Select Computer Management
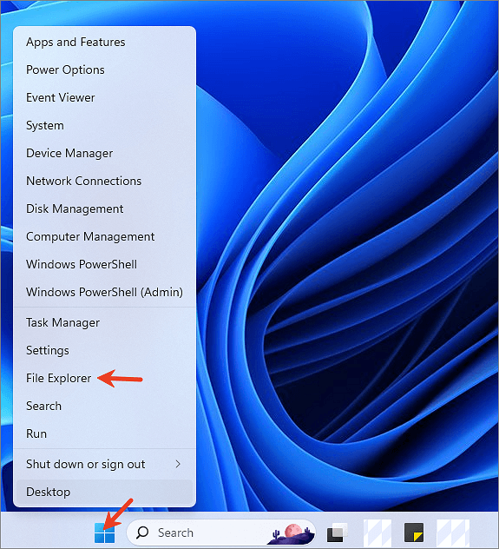 104,236
